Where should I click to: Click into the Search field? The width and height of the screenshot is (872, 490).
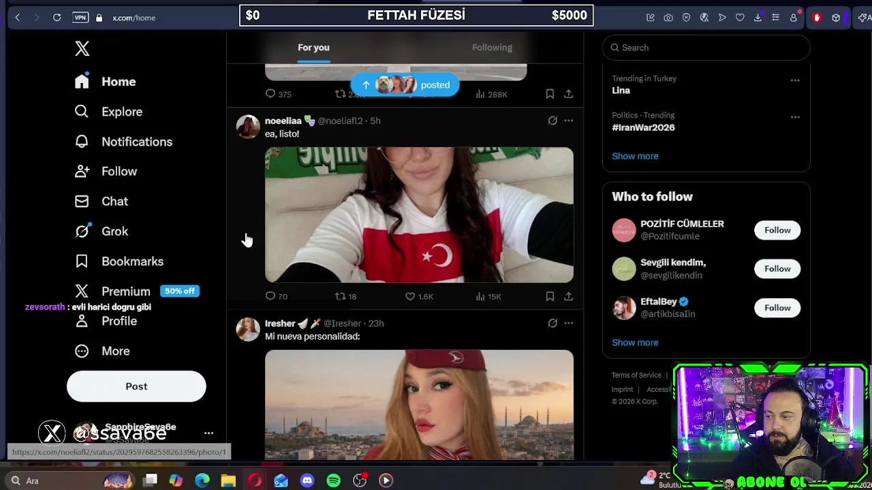coord(706,48)
